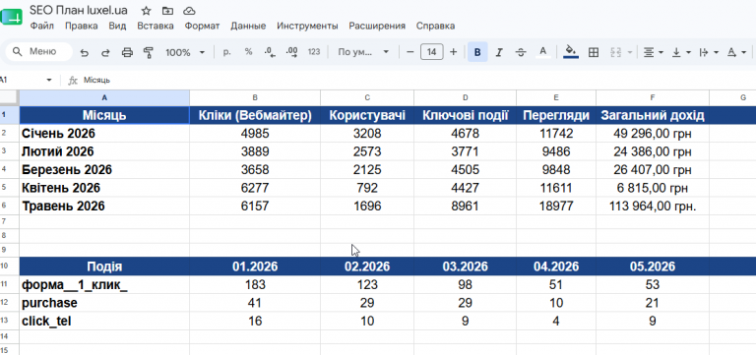This screenshot has width=756, height=355.
Task: Select row 10 header
Action: [x=9, y=266]
